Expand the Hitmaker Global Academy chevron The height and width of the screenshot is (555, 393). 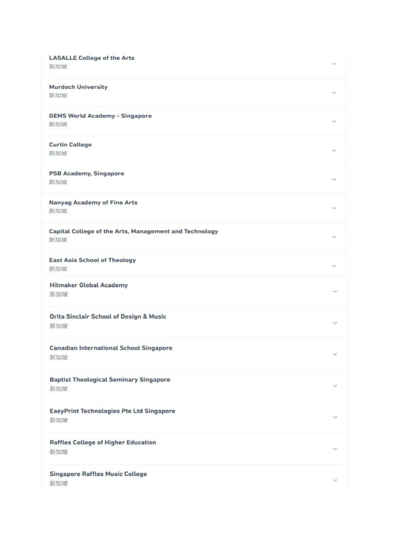pyautogui.click(x=335, y=291)
